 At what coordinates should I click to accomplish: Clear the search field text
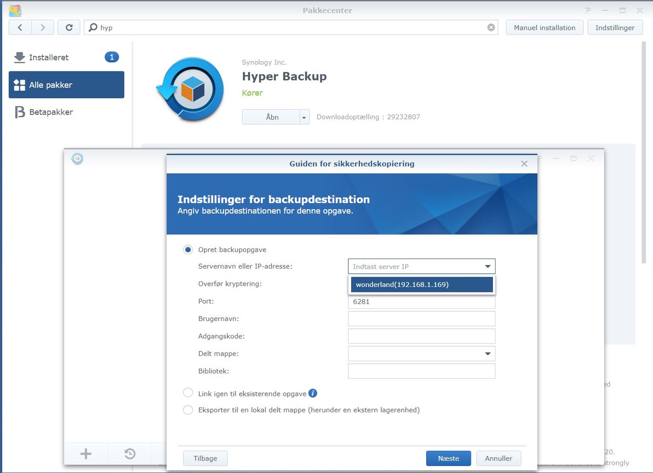491,28
